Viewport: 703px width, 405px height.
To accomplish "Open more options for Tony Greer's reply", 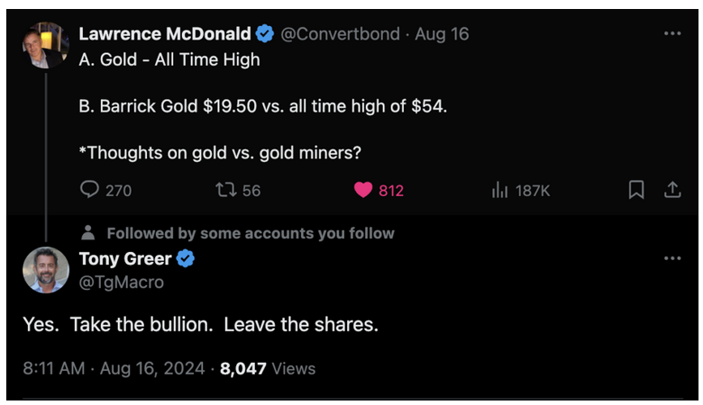I will [x=672, y=259].
